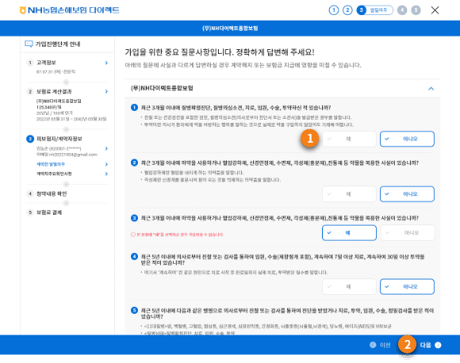The height and width of the screenshot is (363, 460).
Task: Close the insurance application with the X
Action: [x=435, y=10]
